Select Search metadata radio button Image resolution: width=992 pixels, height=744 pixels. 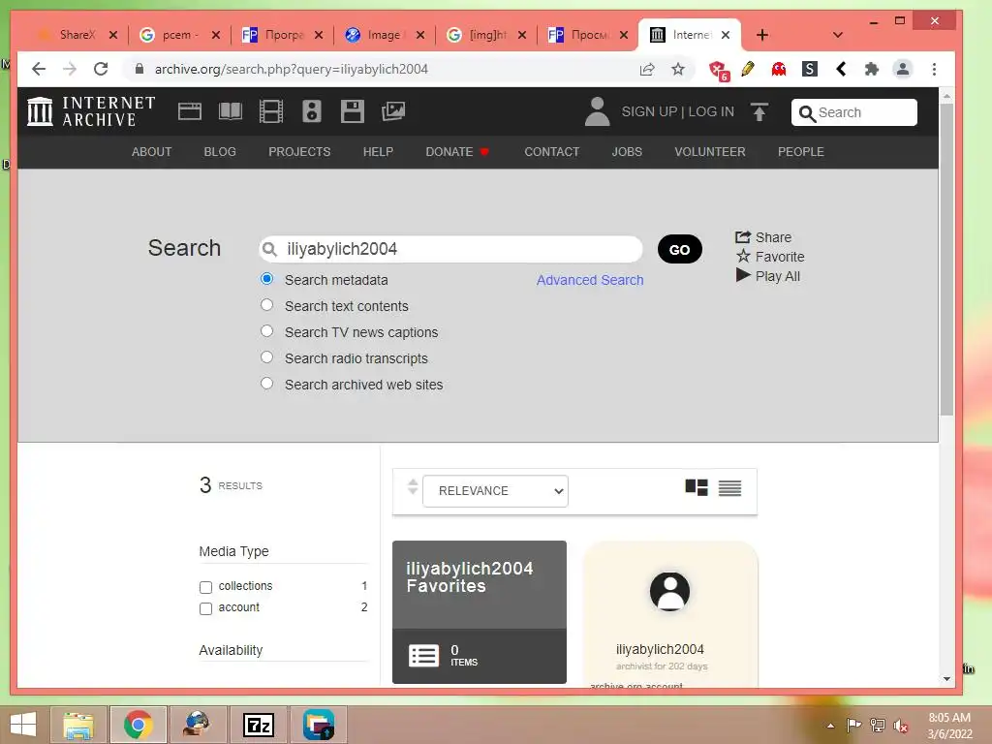tap(267, 279)
